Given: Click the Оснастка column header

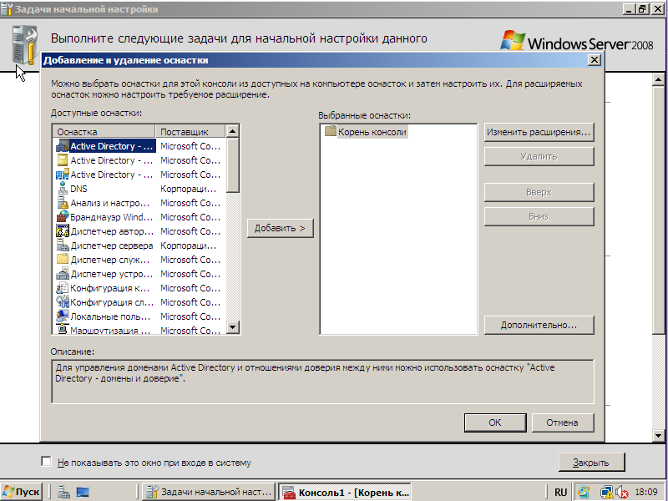Looking at the screenshot, I should 104,132.
